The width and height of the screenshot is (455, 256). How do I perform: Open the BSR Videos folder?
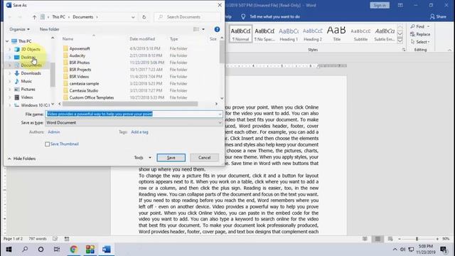click(x=79, y=76)
